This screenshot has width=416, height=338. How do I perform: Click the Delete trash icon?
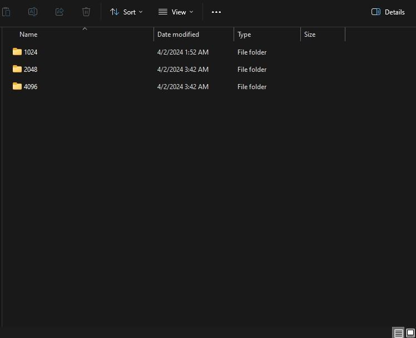(x=86, y=12)
